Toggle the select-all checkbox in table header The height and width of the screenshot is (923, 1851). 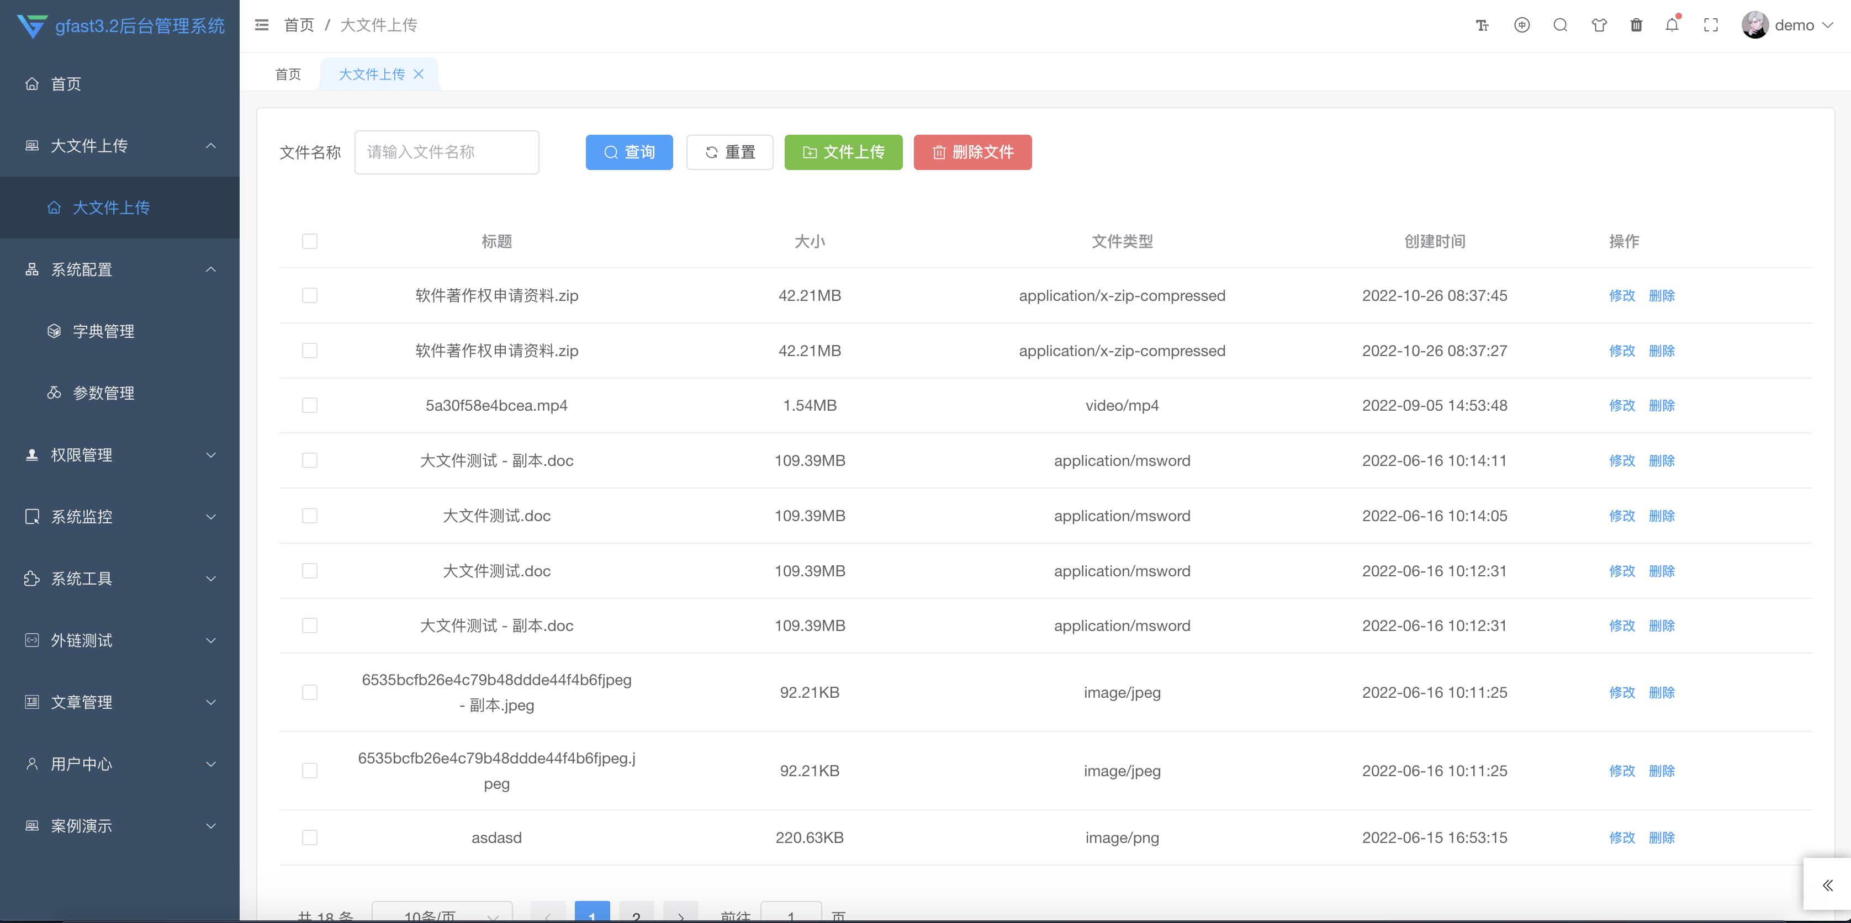[309, 241]
